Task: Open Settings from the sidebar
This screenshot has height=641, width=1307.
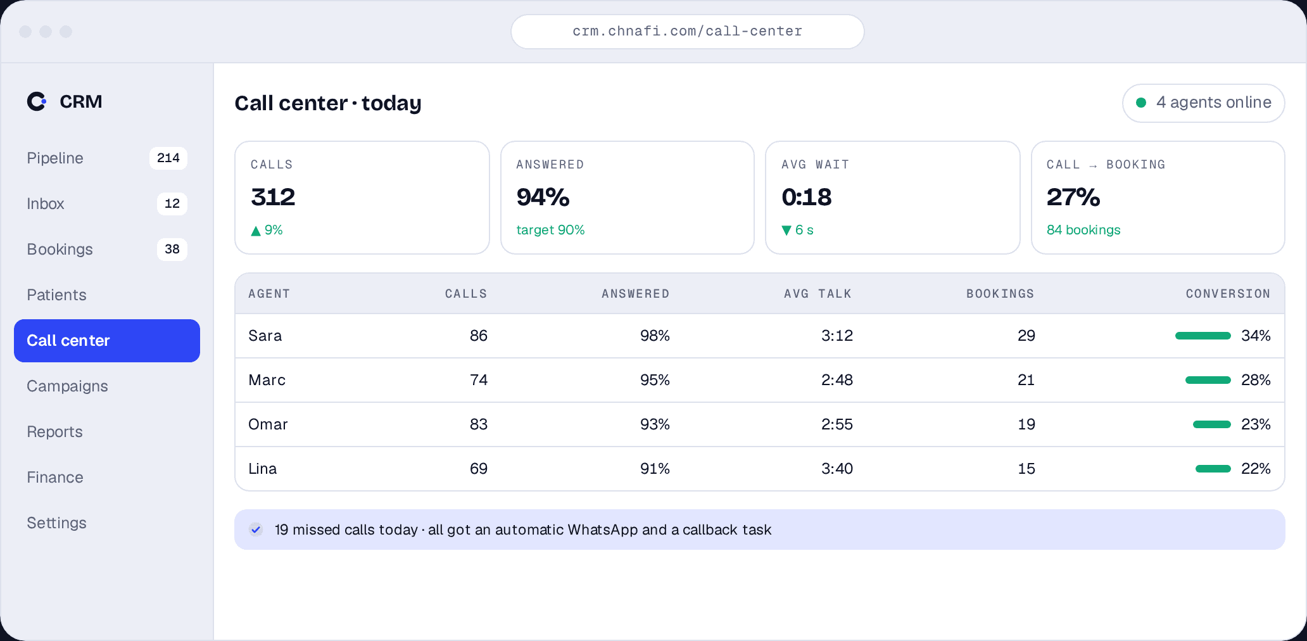Action: pyautogui.click(x=107, y=523)
